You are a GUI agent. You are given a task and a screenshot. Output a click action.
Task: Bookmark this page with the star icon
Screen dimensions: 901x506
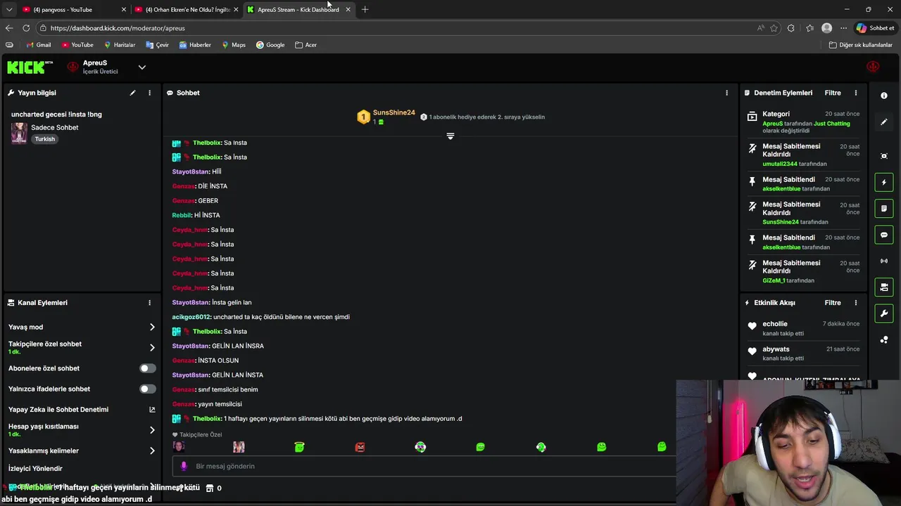774,28
